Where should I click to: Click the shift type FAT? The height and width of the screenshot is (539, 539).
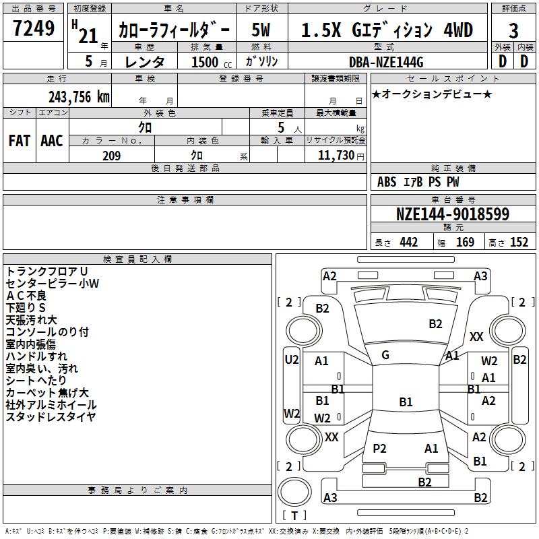[x=20, y=141]
